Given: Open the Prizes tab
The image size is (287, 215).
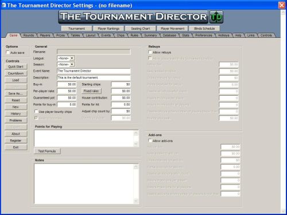Looking at the screenshot, I should click(x=60, y=35).
